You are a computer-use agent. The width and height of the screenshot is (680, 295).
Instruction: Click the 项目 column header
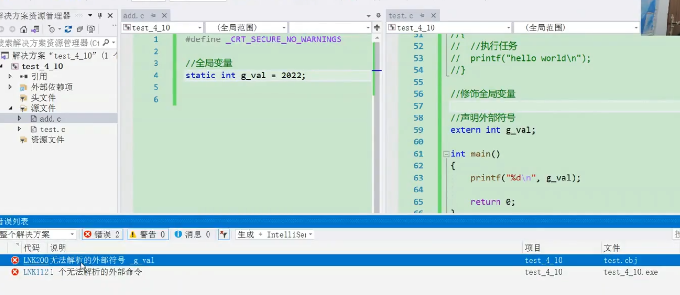(x=533, y=248)
